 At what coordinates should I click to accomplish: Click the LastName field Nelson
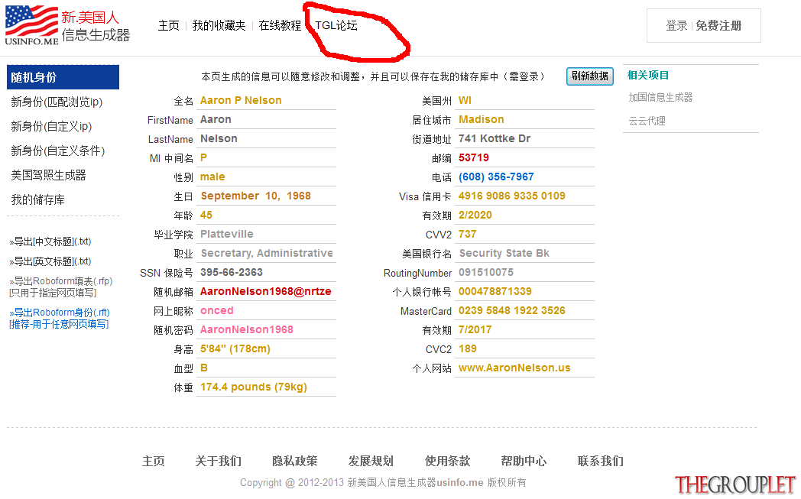click(266, 139)
